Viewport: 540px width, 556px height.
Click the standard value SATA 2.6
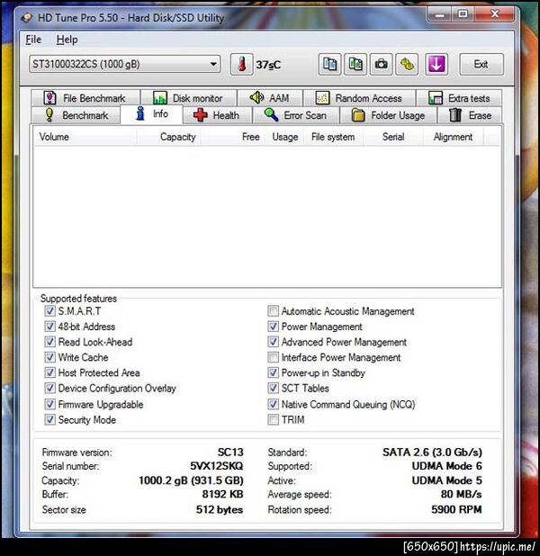[x=432, y=453]
